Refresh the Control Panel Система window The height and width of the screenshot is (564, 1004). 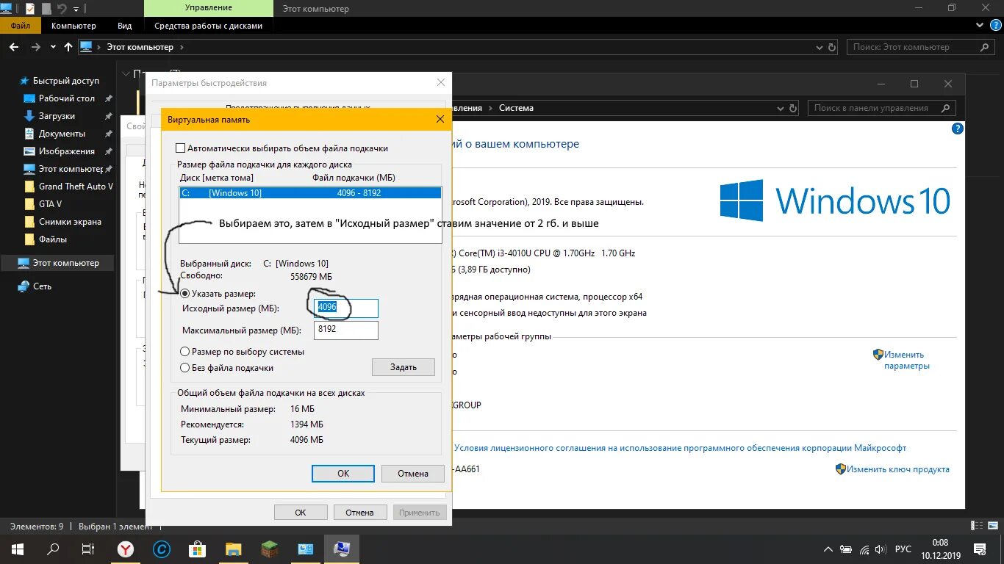[792, 108]
